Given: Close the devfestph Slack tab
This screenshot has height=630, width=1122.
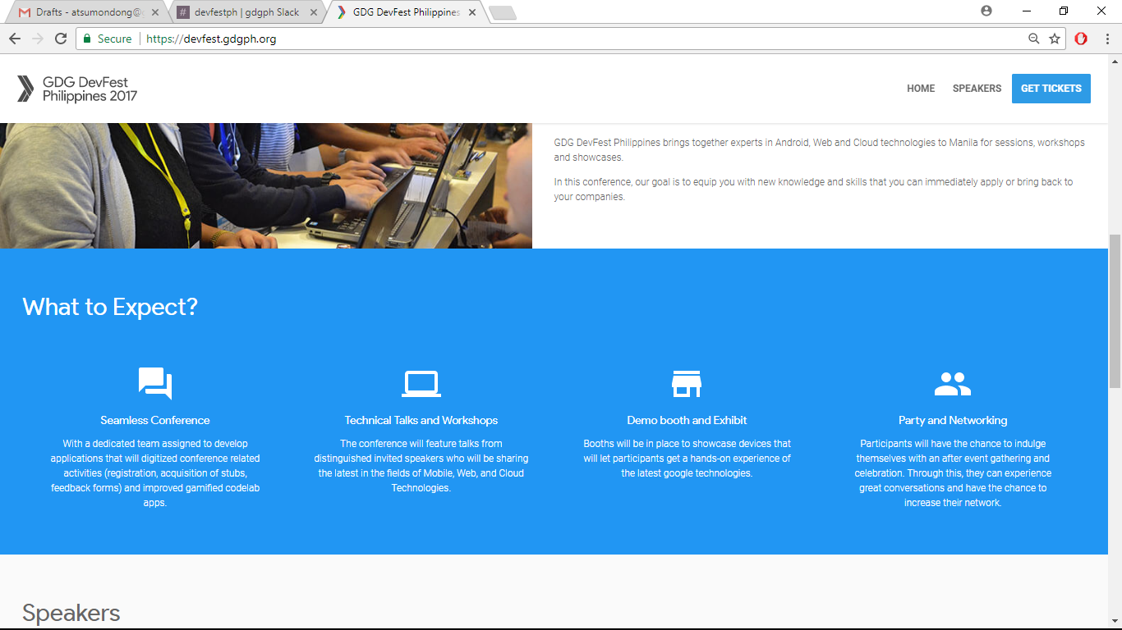Looking at the screenshot, I should click(x=314, y=12).
